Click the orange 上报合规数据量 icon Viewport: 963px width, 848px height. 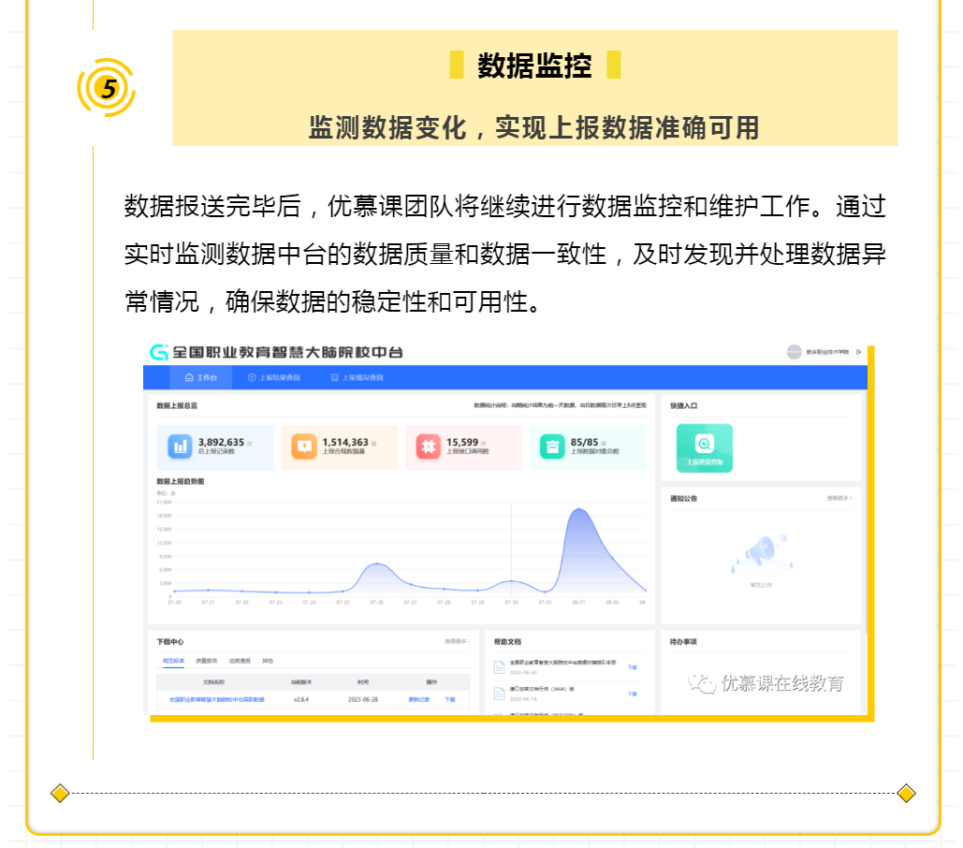(303, 446)
